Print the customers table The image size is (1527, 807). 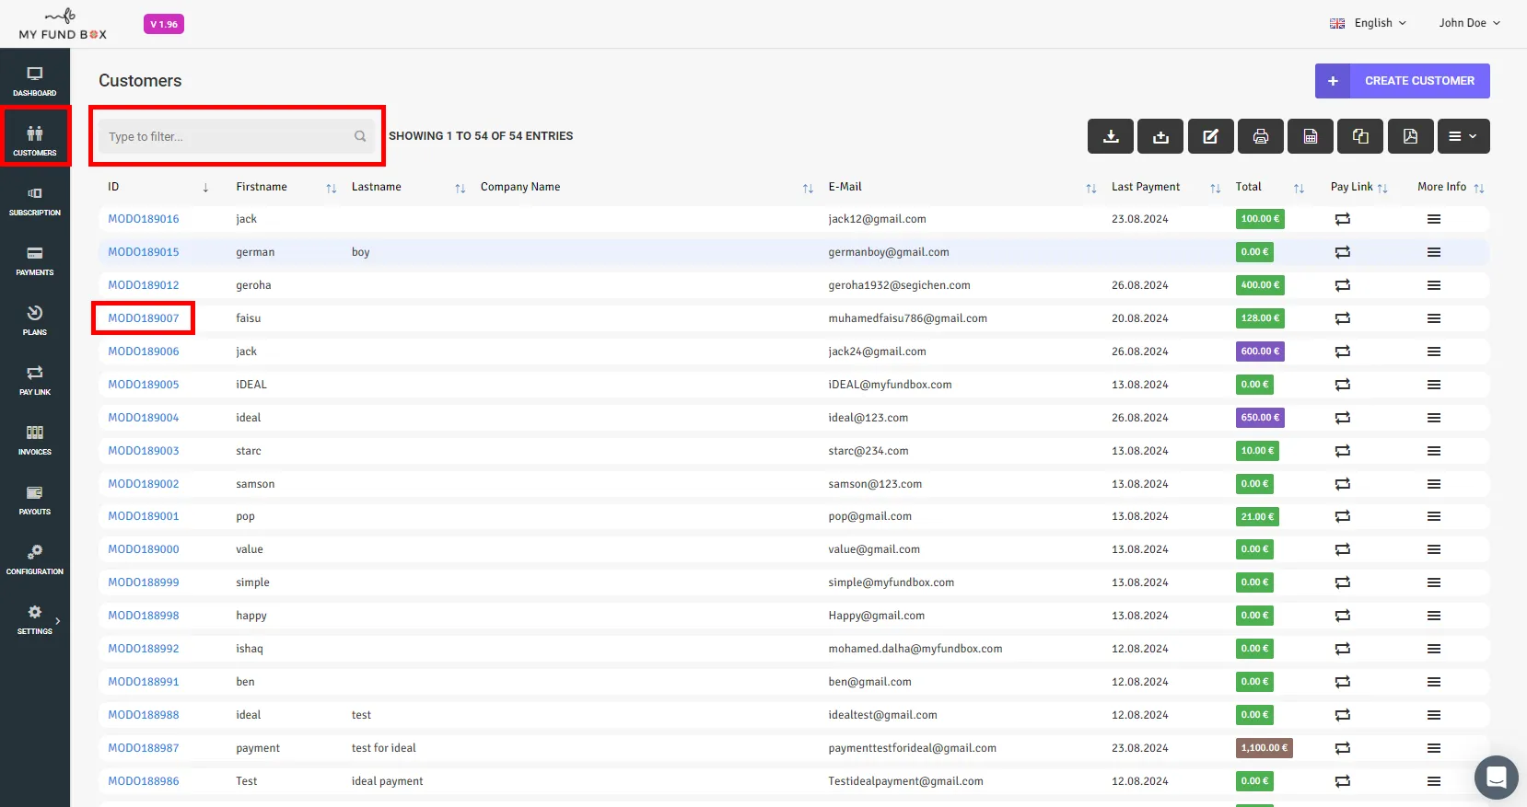(1261, 136)
